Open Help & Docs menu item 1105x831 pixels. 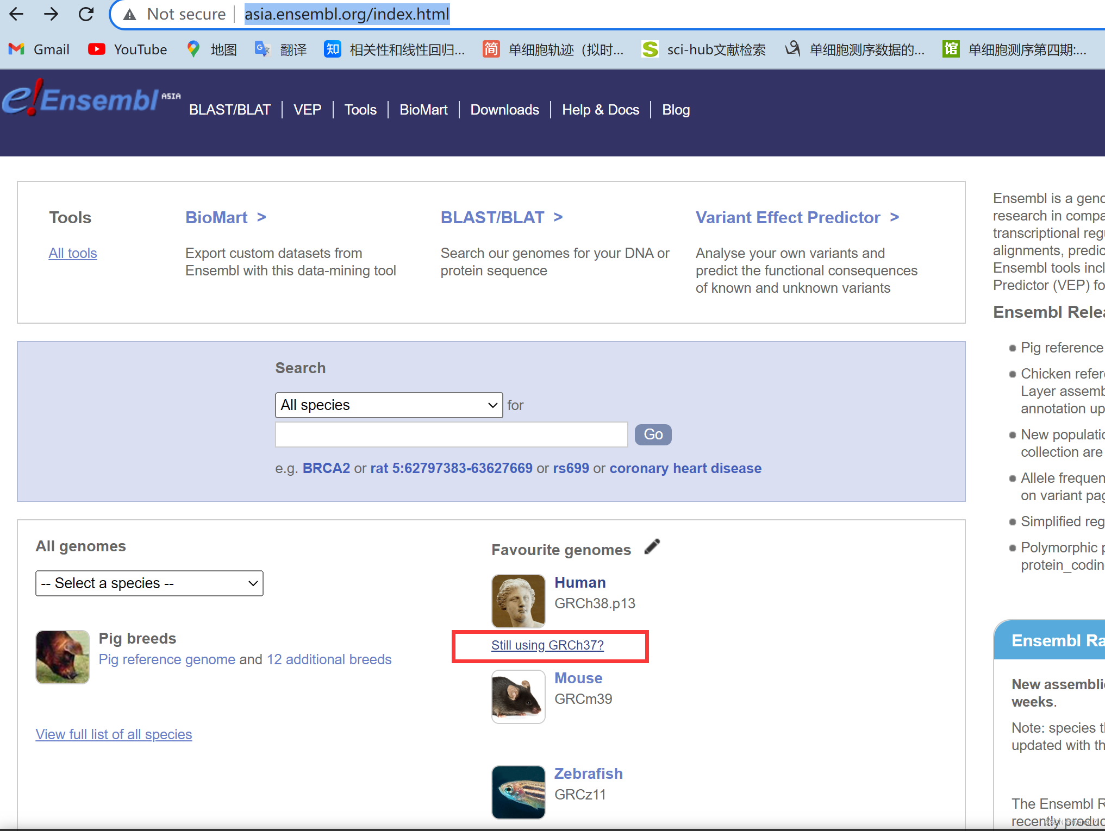coord(600,110)
